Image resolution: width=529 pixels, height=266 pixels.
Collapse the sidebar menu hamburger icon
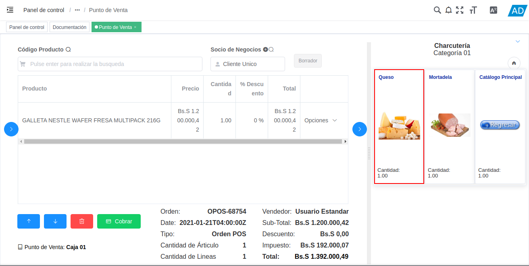(10, 10)
